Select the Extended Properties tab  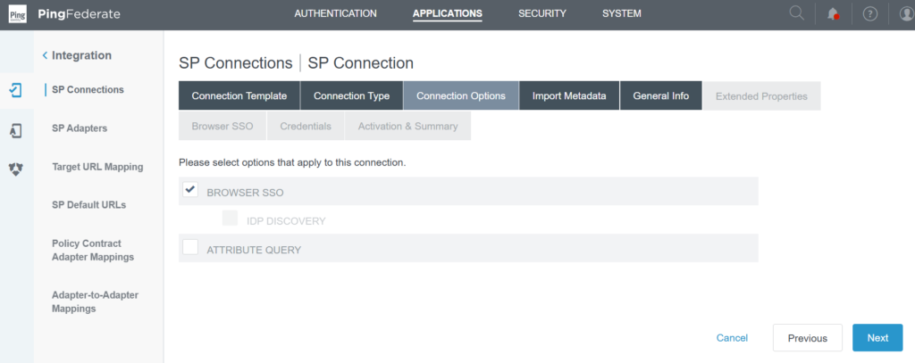tap(761, 96)
